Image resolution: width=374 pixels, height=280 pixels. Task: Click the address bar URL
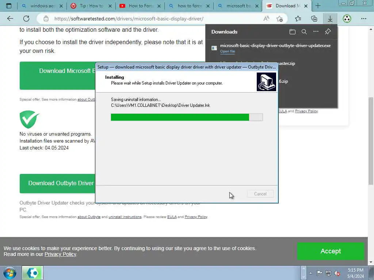(x=129, y=19)
